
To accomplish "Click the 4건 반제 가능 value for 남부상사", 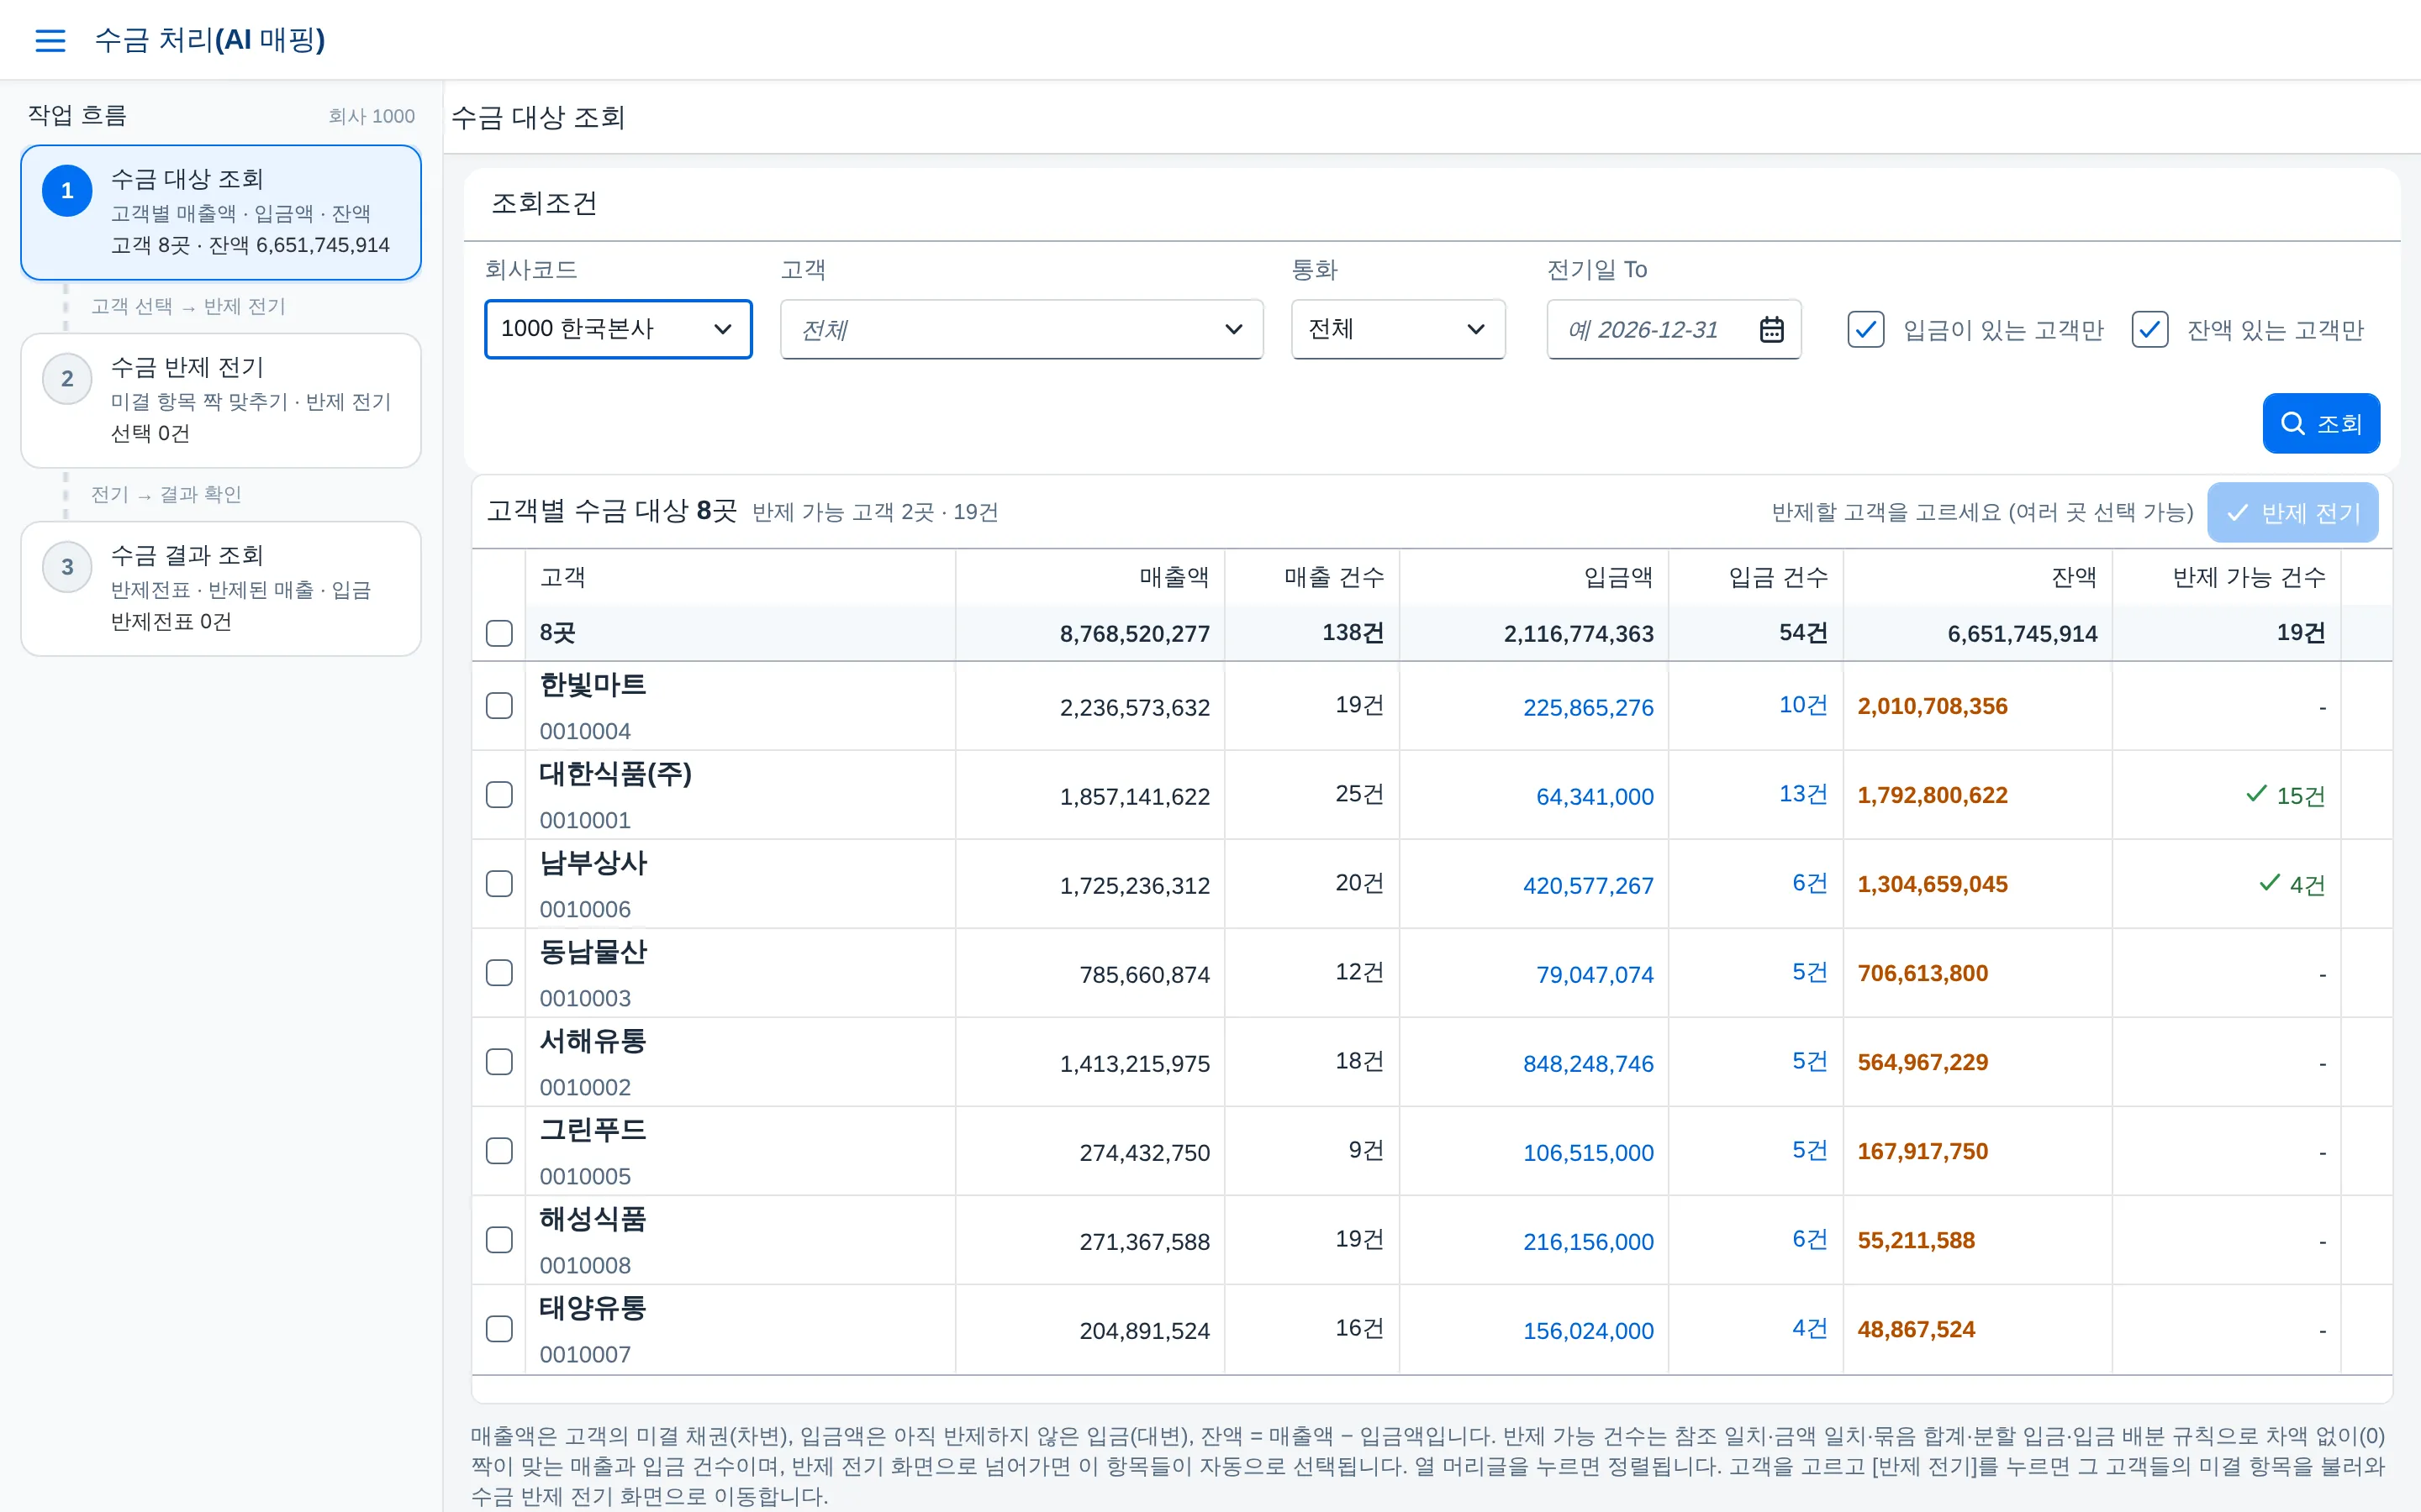I will click(x=2292, y=885).
